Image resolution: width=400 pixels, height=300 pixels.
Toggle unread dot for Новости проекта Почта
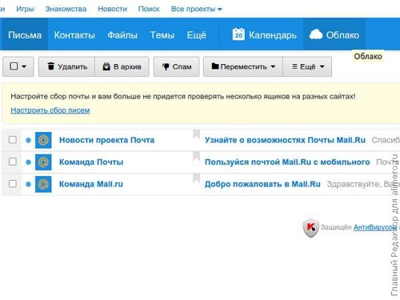(x=28, y=140)
